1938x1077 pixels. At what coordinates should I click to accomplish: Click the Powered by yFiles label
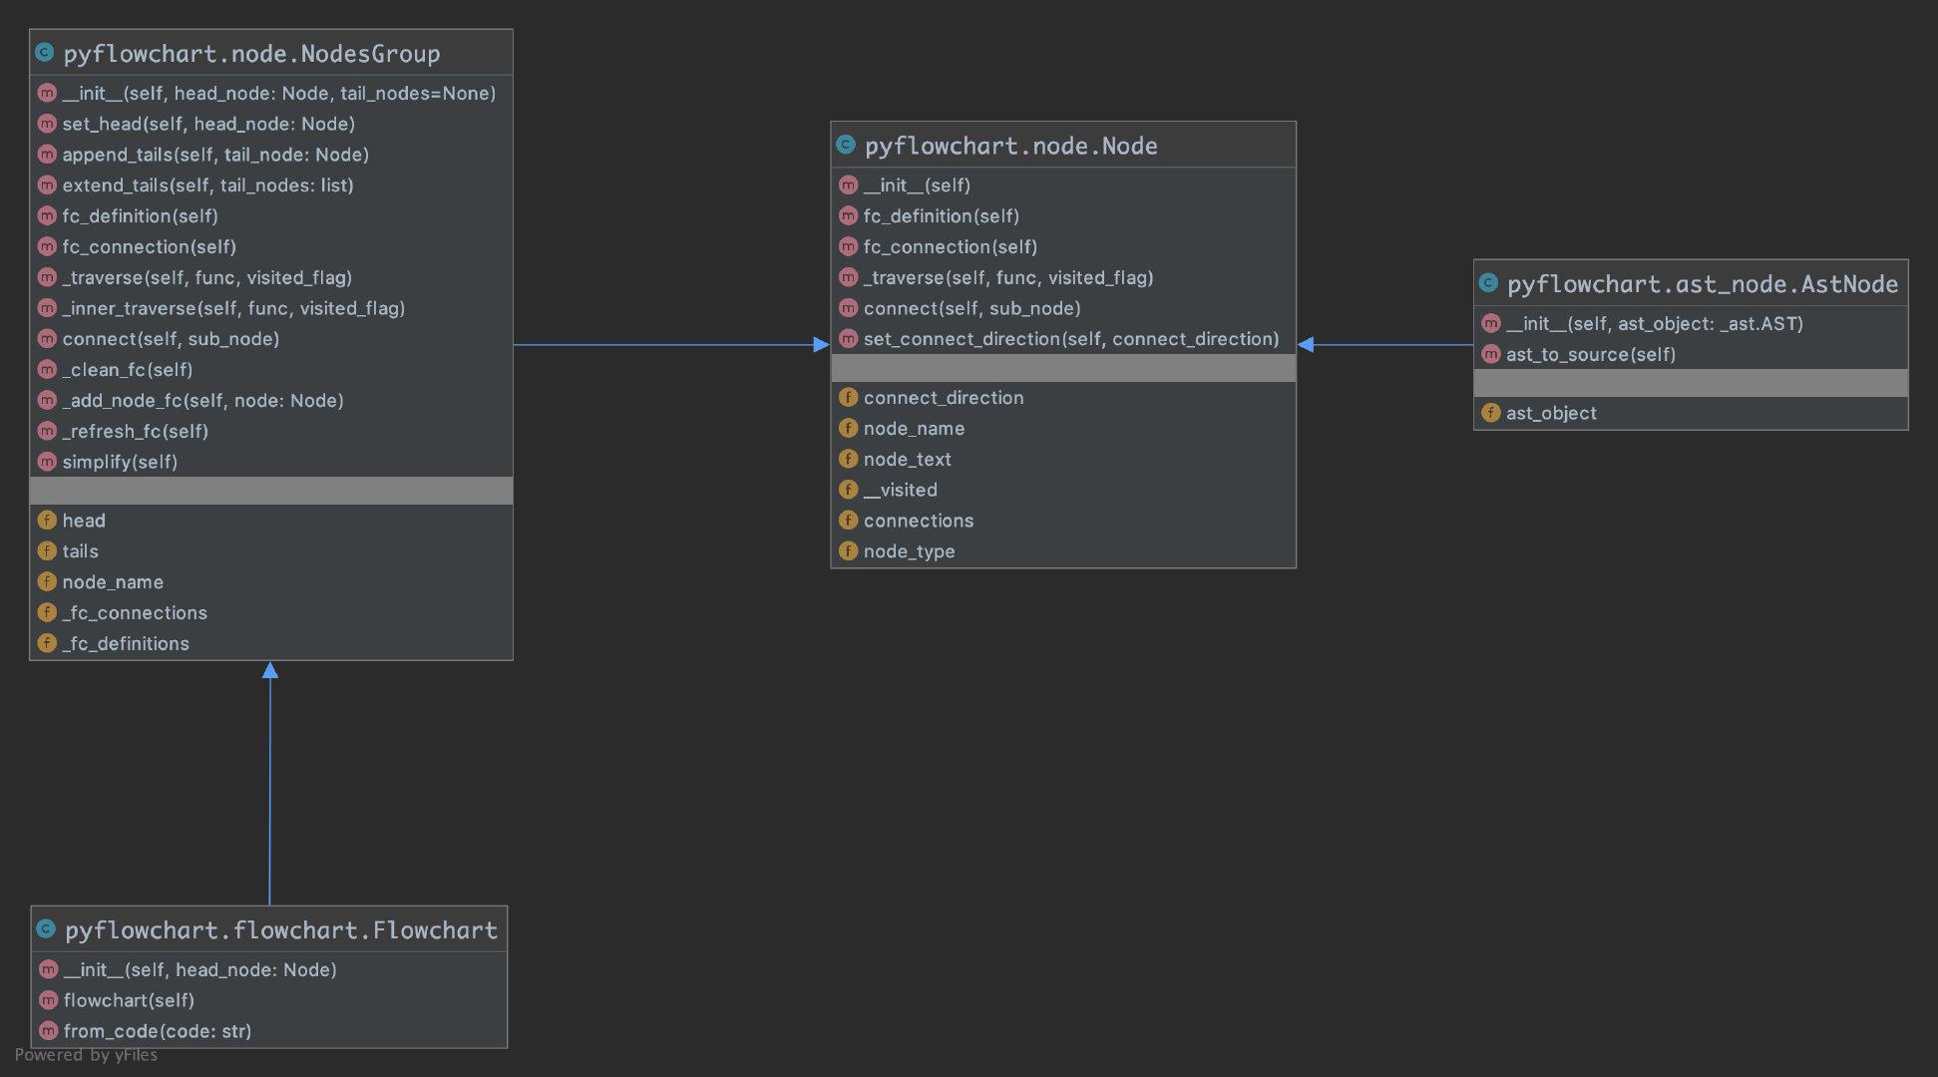pos(86,1055)
